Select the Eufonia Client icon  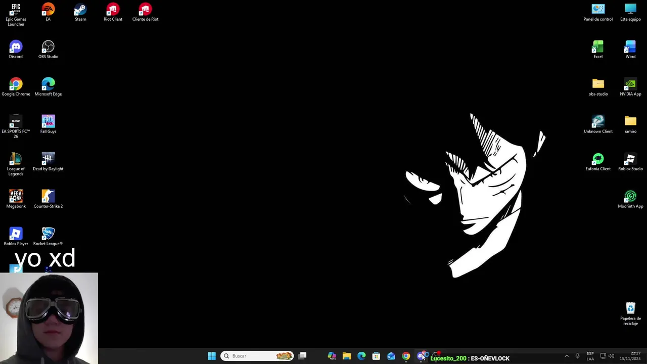click(598, 162)
